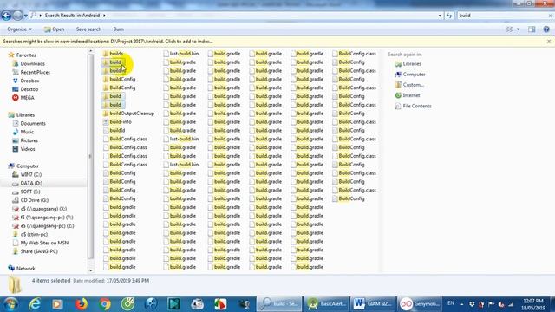The height and width of the screenshot is (312, 555).
Task: Go back with the Back arrow button
Action: pos(6,16)
